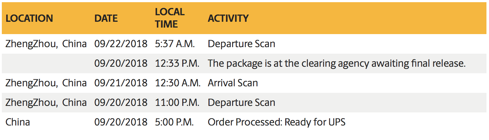This screenshot has width=489, height=140.
Task: Select the Arrival Scan activity
Action: click(x=232, y=83)
